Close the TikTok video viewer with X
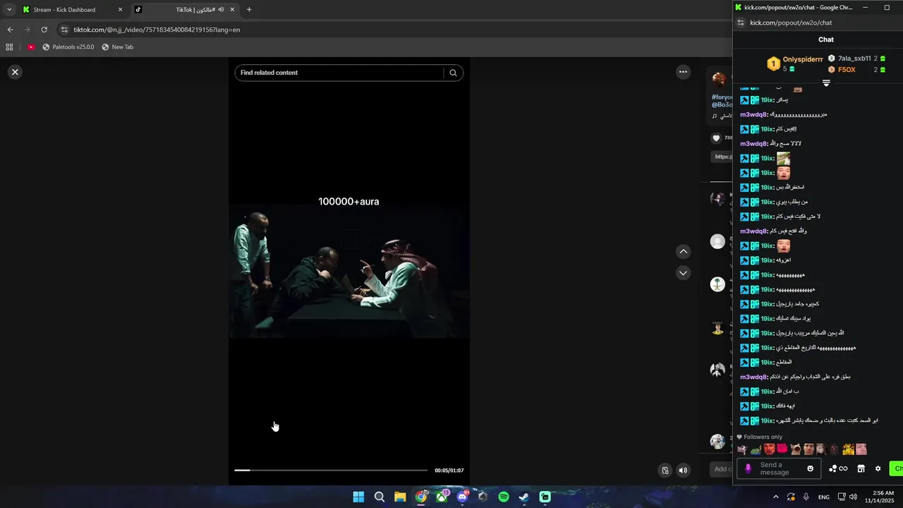903x508 pixels. 15,72
